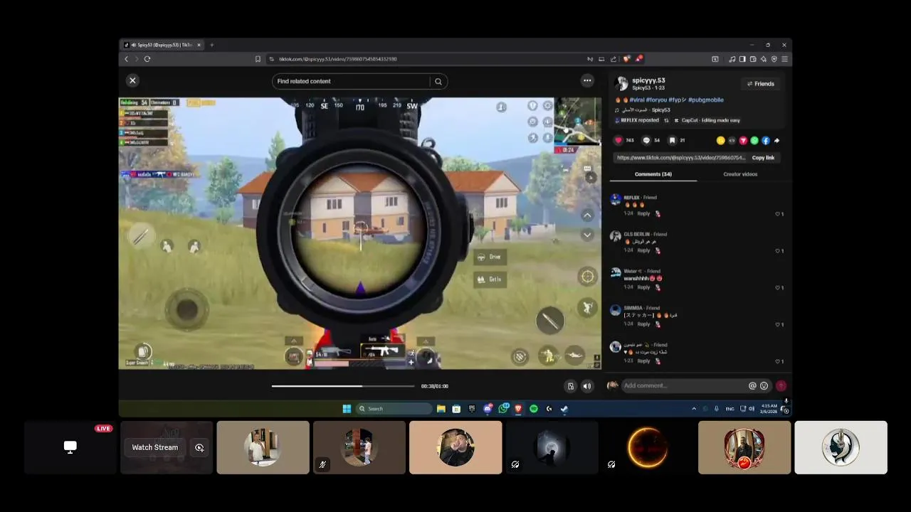Open the Windows Start menu
Image resolution: width=911 pixels, height=512 pixels.
[347, 409]
